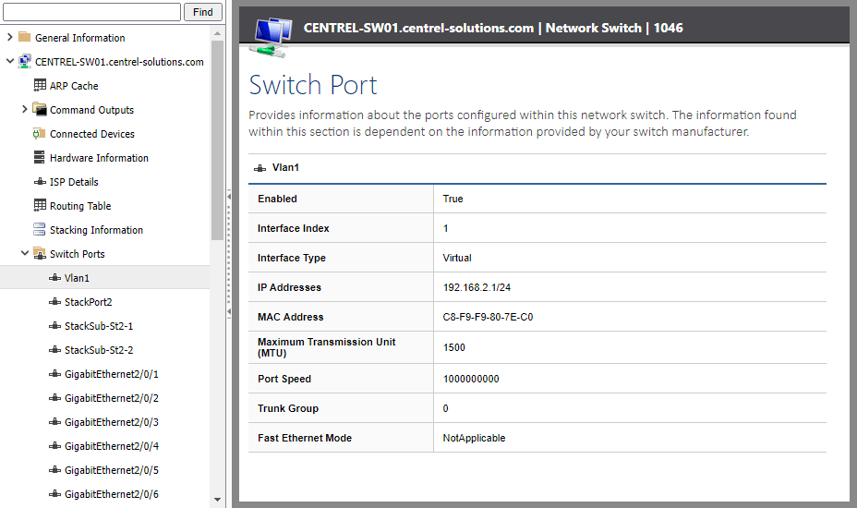This screenshot has height=508, width=857.
Task: Click the MAC address C8-F9-F9-80-7E-C0 value
Action: click(488, 317)
